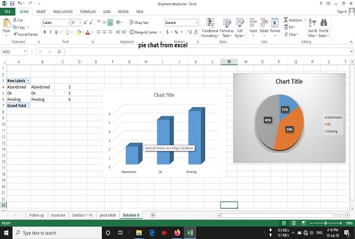Open the Exercise sheet tab
The width and height of the screenshot is (355, 239).
click(58, 215)
